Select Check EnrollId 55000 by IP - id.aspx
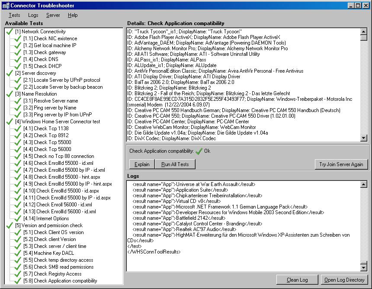 pyautogui.click(x=67, y=198)
